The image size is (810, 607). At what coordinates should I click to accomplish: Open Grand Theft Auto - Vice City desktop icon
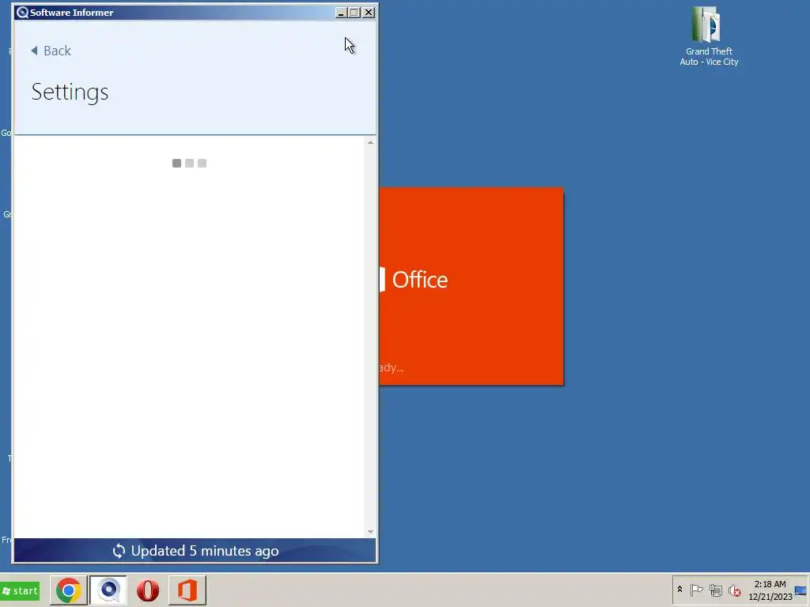[709, 36]
